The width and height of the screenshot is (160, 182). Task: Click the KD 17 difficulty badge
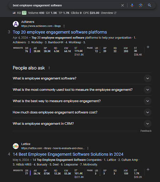tap(24, 13)
